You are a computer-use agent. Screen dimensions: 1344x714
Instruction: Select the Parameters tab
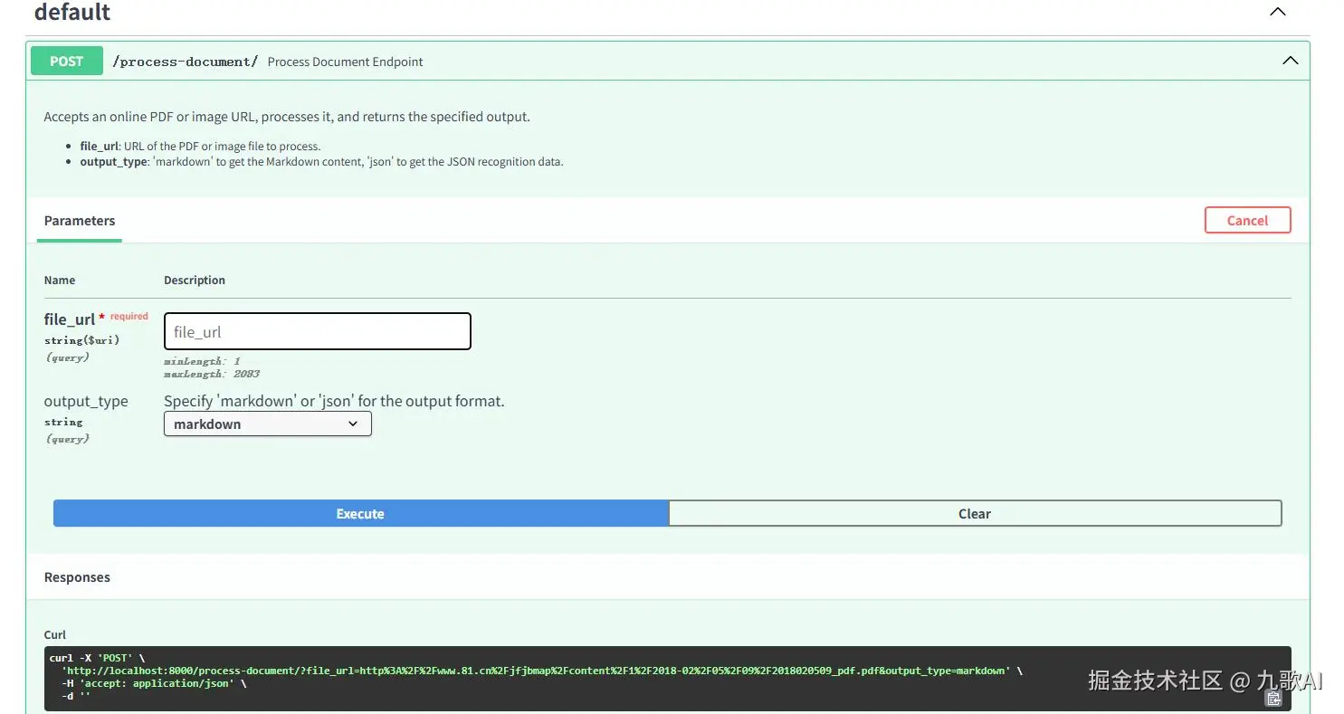click(x=80, y=221)
